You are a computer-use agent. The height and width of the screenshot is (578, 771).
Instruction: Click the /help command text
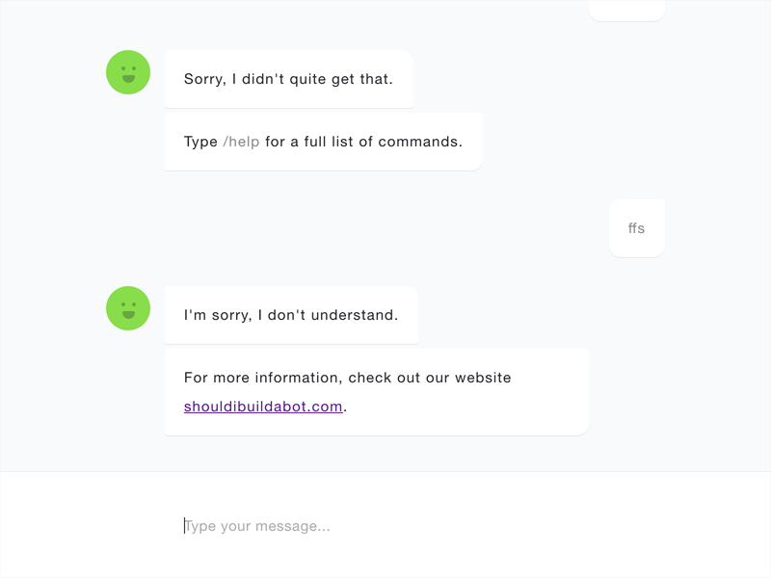(x=241, y=141)
